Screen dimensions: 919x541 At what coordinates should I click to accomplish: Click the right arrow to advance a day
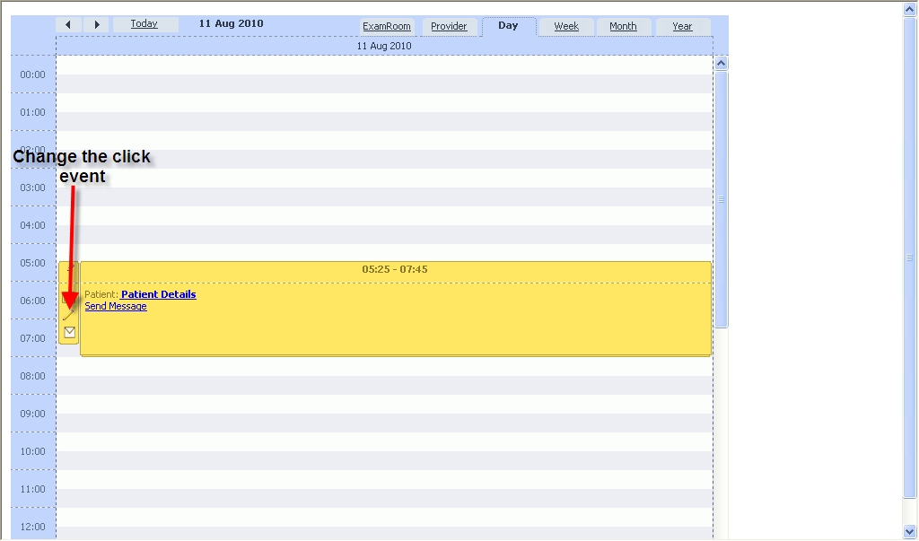coord(97,24)
